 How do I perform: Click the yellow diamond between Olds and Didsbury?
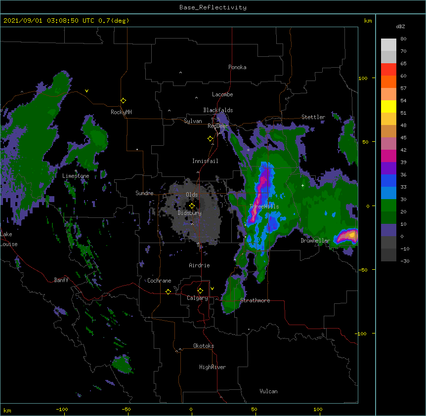[192, 206]
